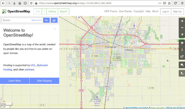Zoom in the map with plus
Image resolution: width=185 pixels, height=109 pixels.
click(182, 21)
